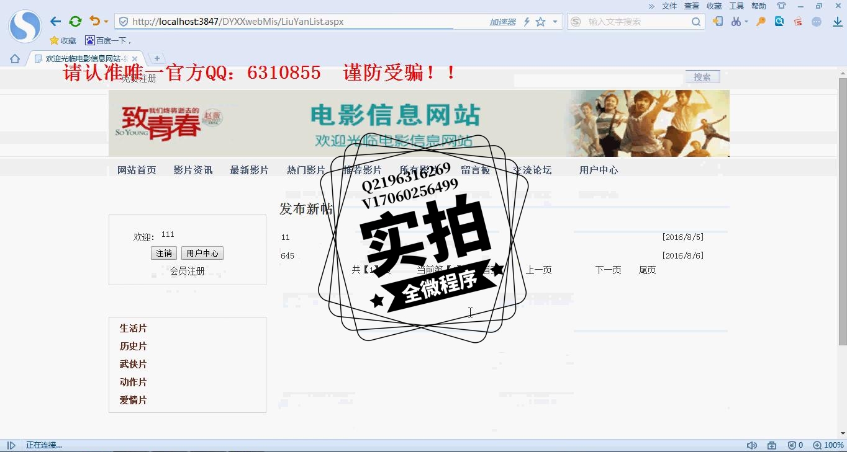Click the orange undo-close-tab arrow

94,21
